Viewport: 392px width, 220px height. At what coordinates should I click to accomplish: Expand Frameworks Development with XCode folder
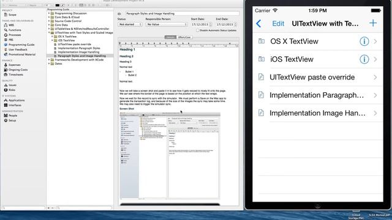49,60
